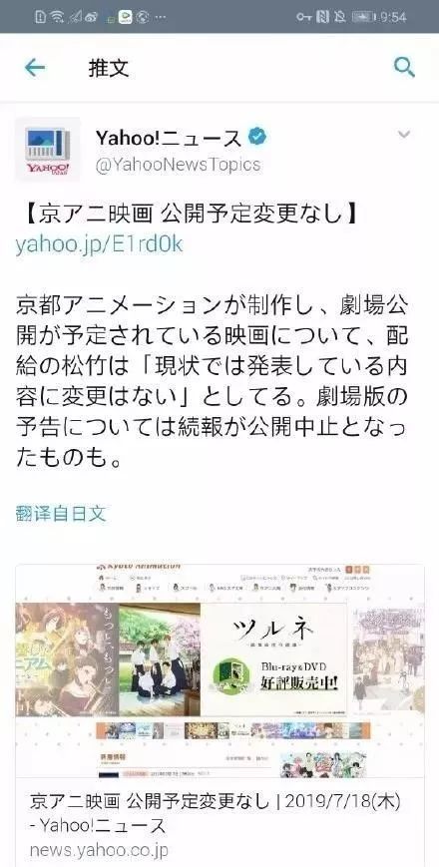Expand the tweet options chevron
Viewport: 439px width, 867px height.
coord(404,135)
